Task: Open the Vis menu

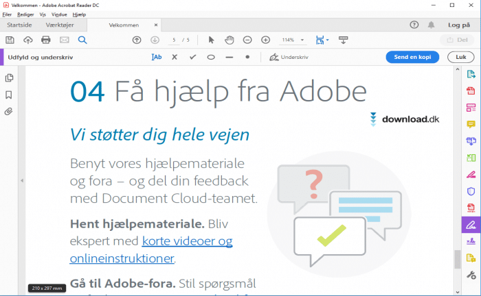Action: tap(43, 14)
